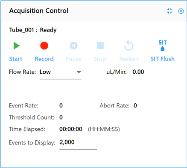187x168 pixels.
Task: Click the Pause label
Action: (x=74, y=59)
